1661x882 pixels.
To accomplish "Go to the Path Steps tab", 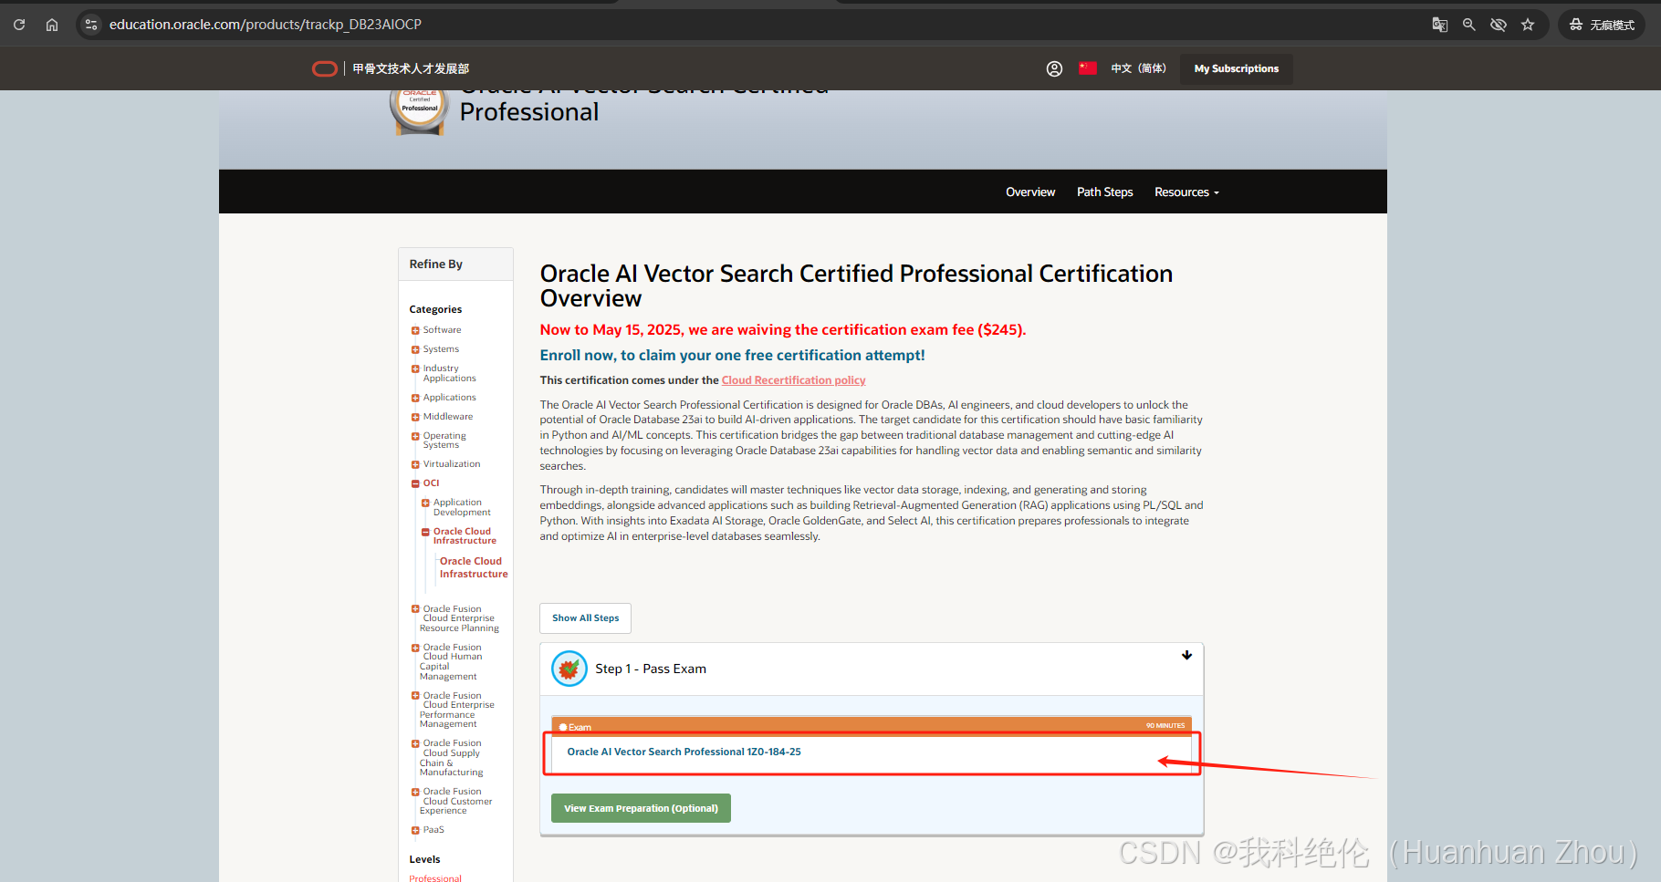I will 1104,192.
